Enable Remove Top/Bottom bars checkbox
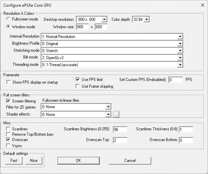 [8, 134]
